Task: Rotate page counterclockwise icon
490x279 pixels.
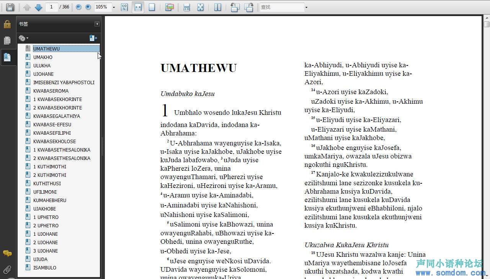Action: coord(235,7)
